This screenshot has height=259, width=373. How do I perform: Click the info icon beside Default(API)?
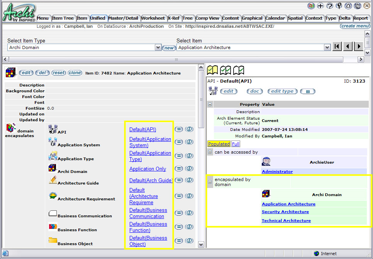tap(189, 130)
